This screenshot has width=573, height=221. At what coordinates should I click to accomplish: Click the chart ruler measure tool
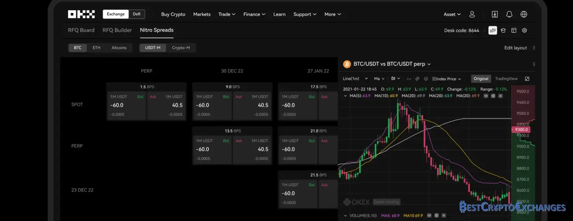[x=417, y=79]
